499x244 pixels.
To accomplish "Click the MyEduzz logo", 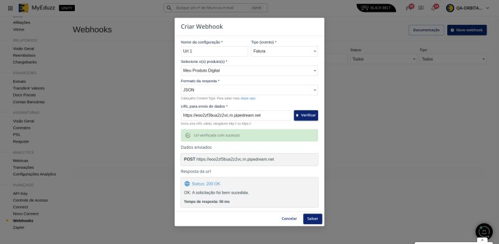I will click(37, 8).
